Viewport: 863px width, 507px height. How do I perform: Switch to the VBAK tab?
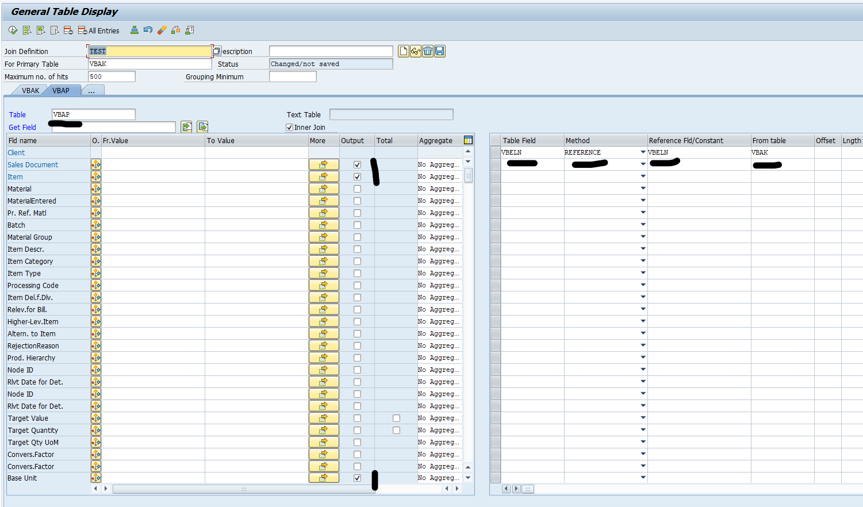click(30, 91)
